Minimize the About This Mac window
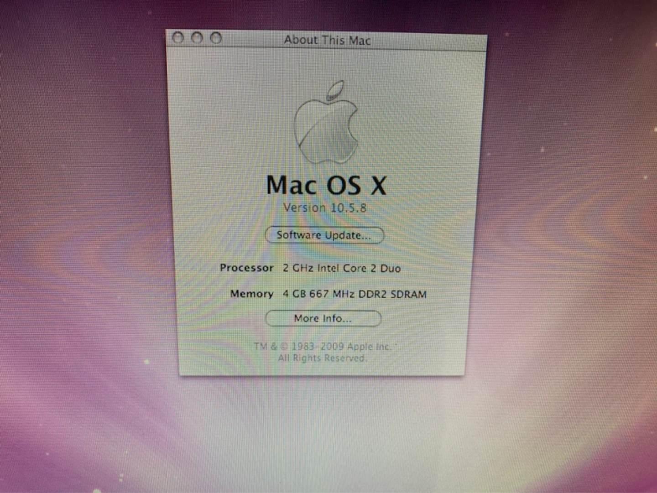Viewport: 657px width, 493px height. [x=197, y=38]
